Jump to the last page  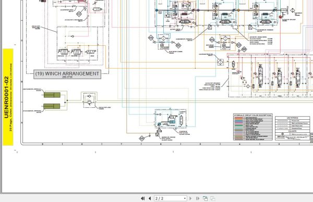click(x=198, y=198)
